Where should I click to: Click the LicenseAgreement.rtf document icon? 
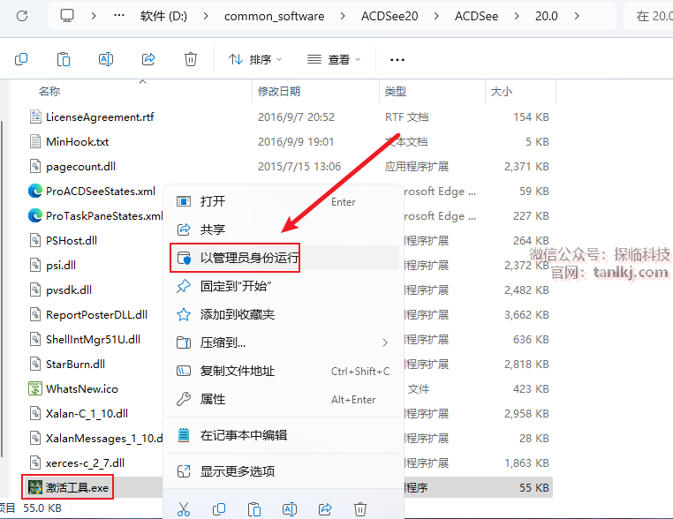click(x=35, y=117)
